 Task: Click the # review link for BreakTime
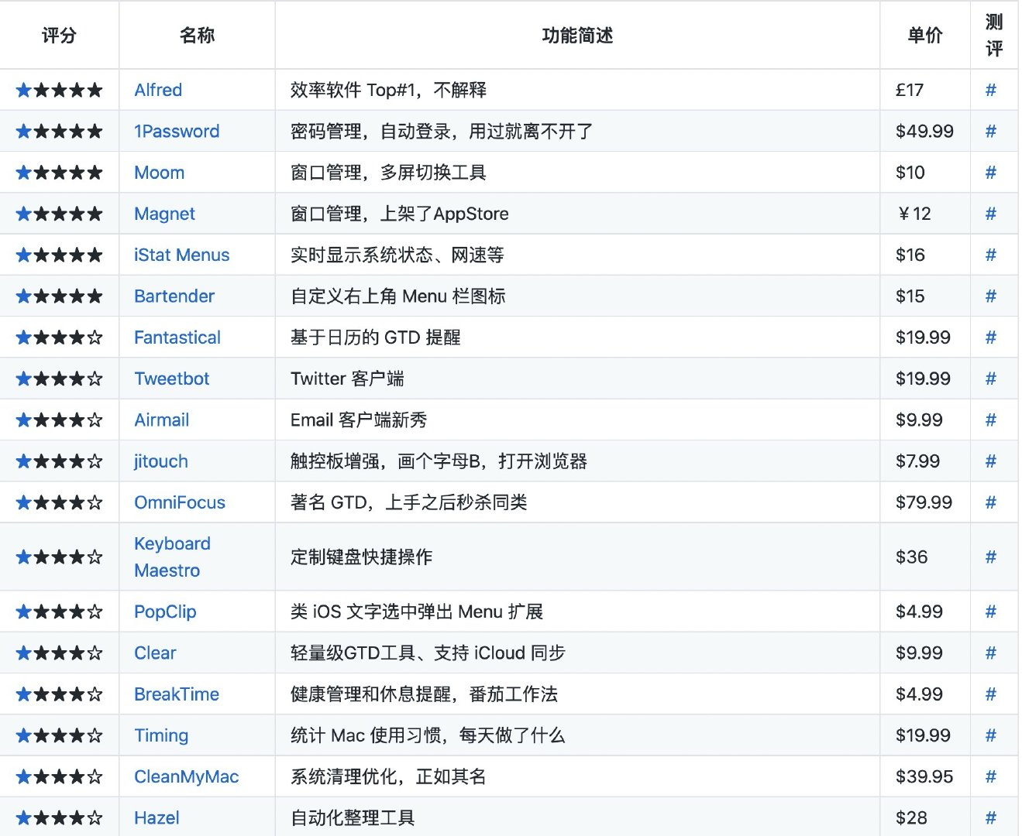click(991, 694)
